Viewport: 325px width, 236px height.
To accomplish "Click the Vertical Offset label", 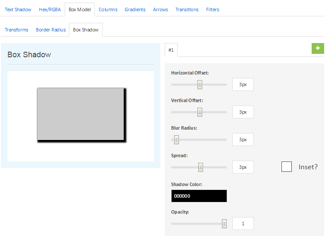I will [x=187, y=100].
